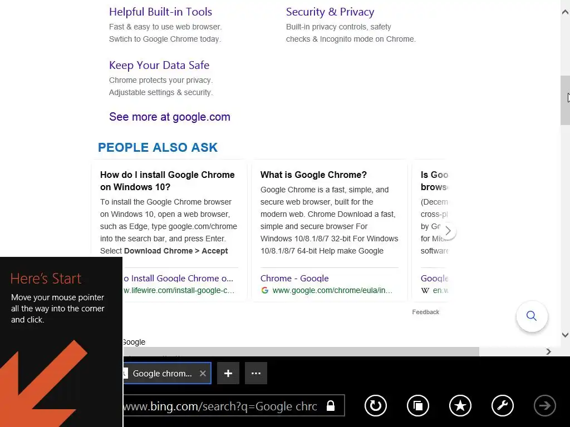This screenshot has width=570, height=427.
Task: Click the horizontal scrollbar right arrow
Action: (548, 351)
